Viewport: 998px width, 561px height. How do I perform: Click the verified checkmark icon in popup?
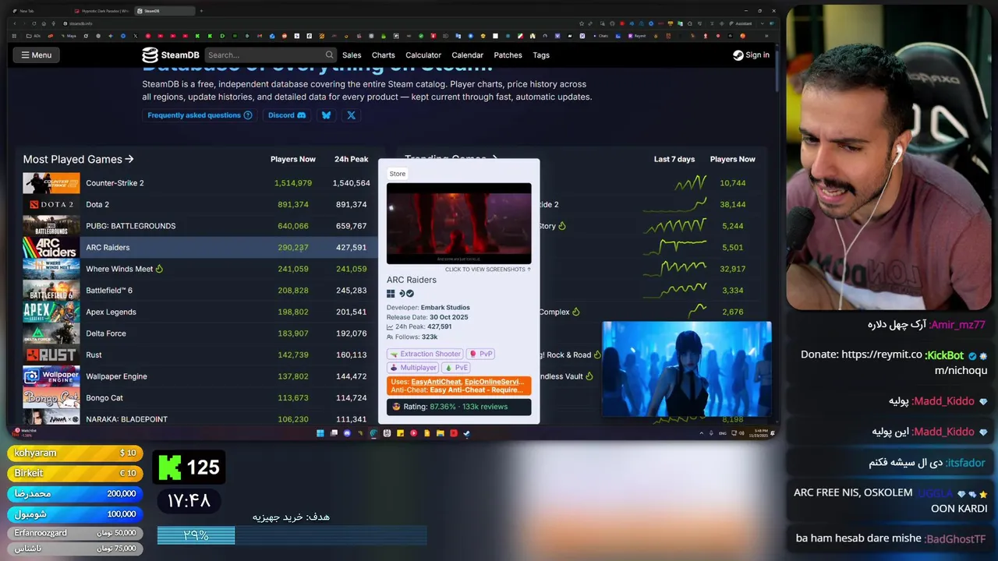click(410, 294)
